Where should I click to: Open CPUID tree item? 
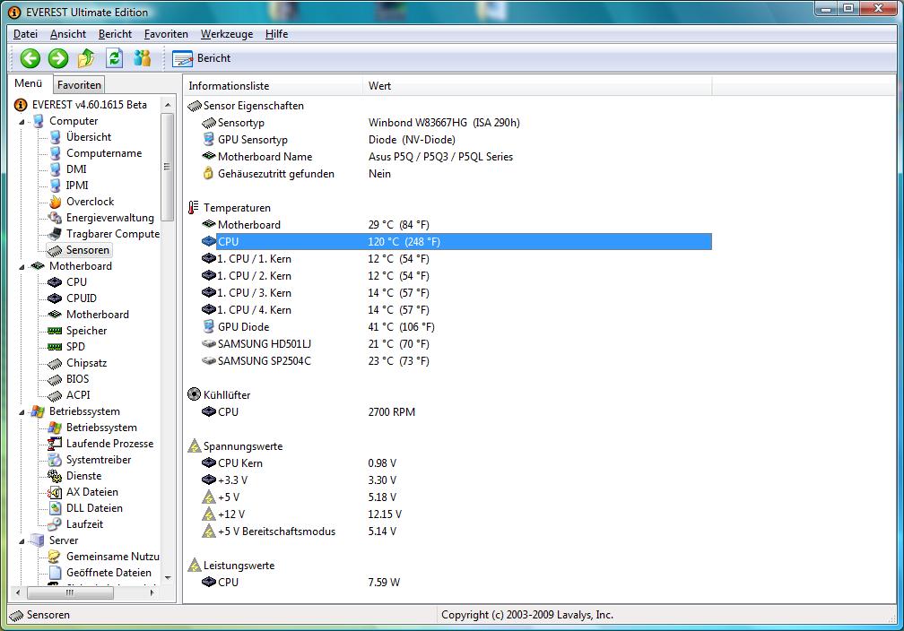pos(82,298)
